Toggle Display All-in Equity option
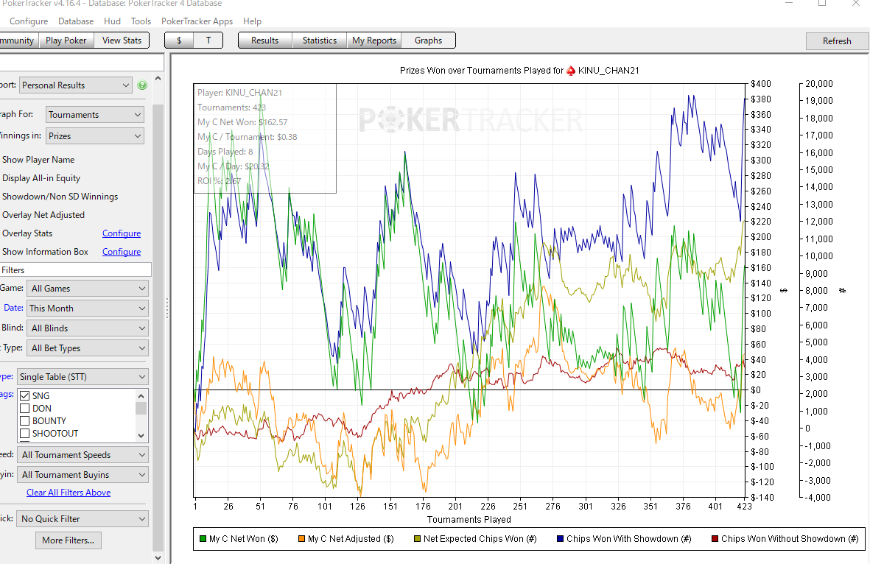Screen dimensions: 870x564 (x=41, y=178)
